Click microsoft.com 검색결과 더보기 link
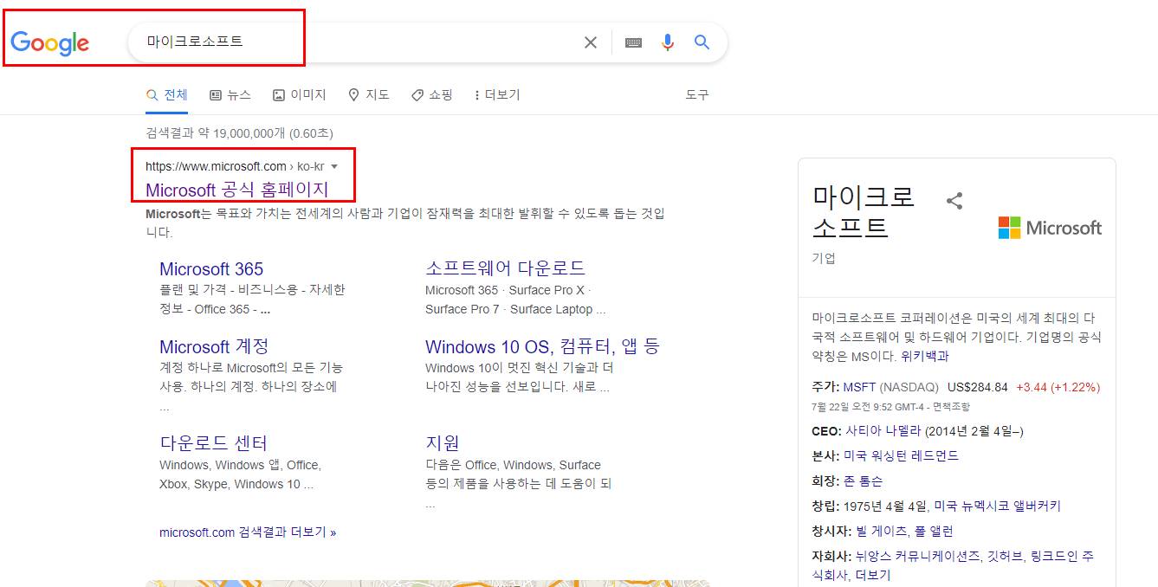The image size is (1158, 587). pos(248,532)
